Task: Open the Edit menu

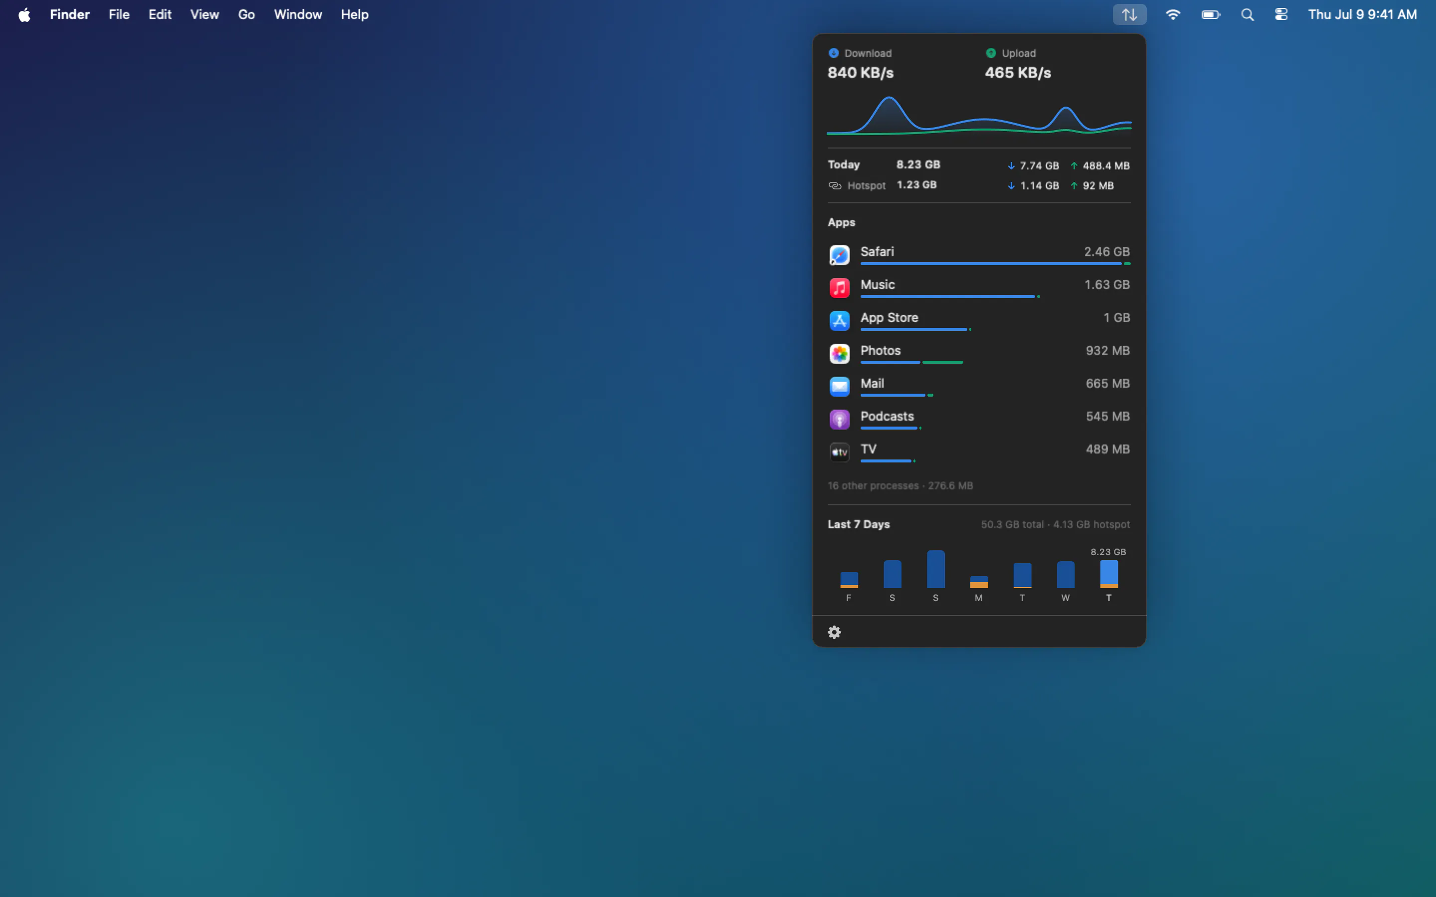Action: point(160,14)
